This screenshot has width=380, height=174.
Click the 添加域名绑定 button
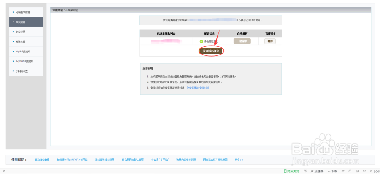click(x=211, y=51)
